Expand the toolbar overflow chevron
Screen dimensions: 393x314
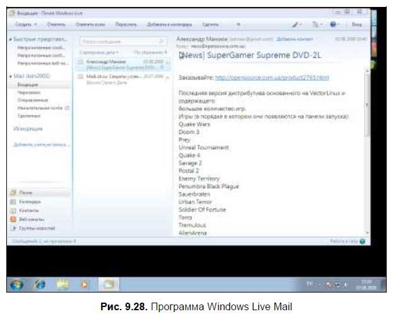pos(238,24)
